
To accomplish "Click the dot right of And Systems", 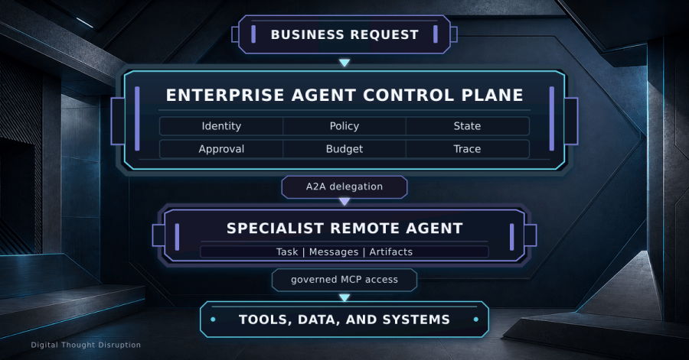I will (476, 319).
